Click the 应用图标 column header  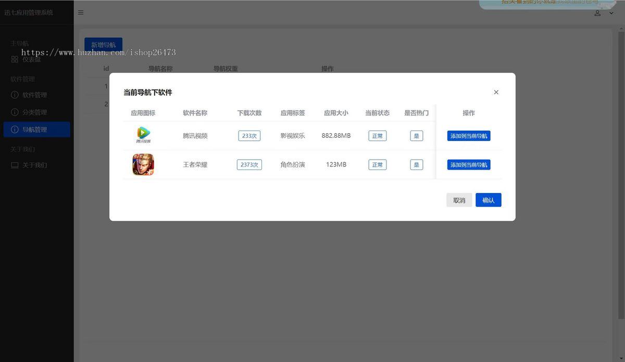coord(143,113)
